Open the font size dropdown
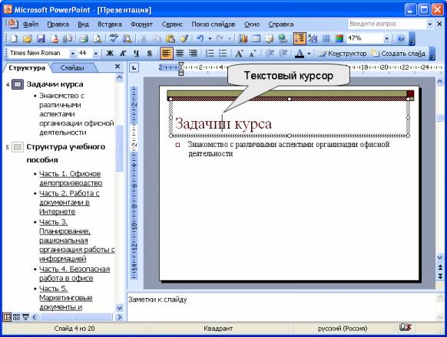447x337 pixels. pos(96,53)
